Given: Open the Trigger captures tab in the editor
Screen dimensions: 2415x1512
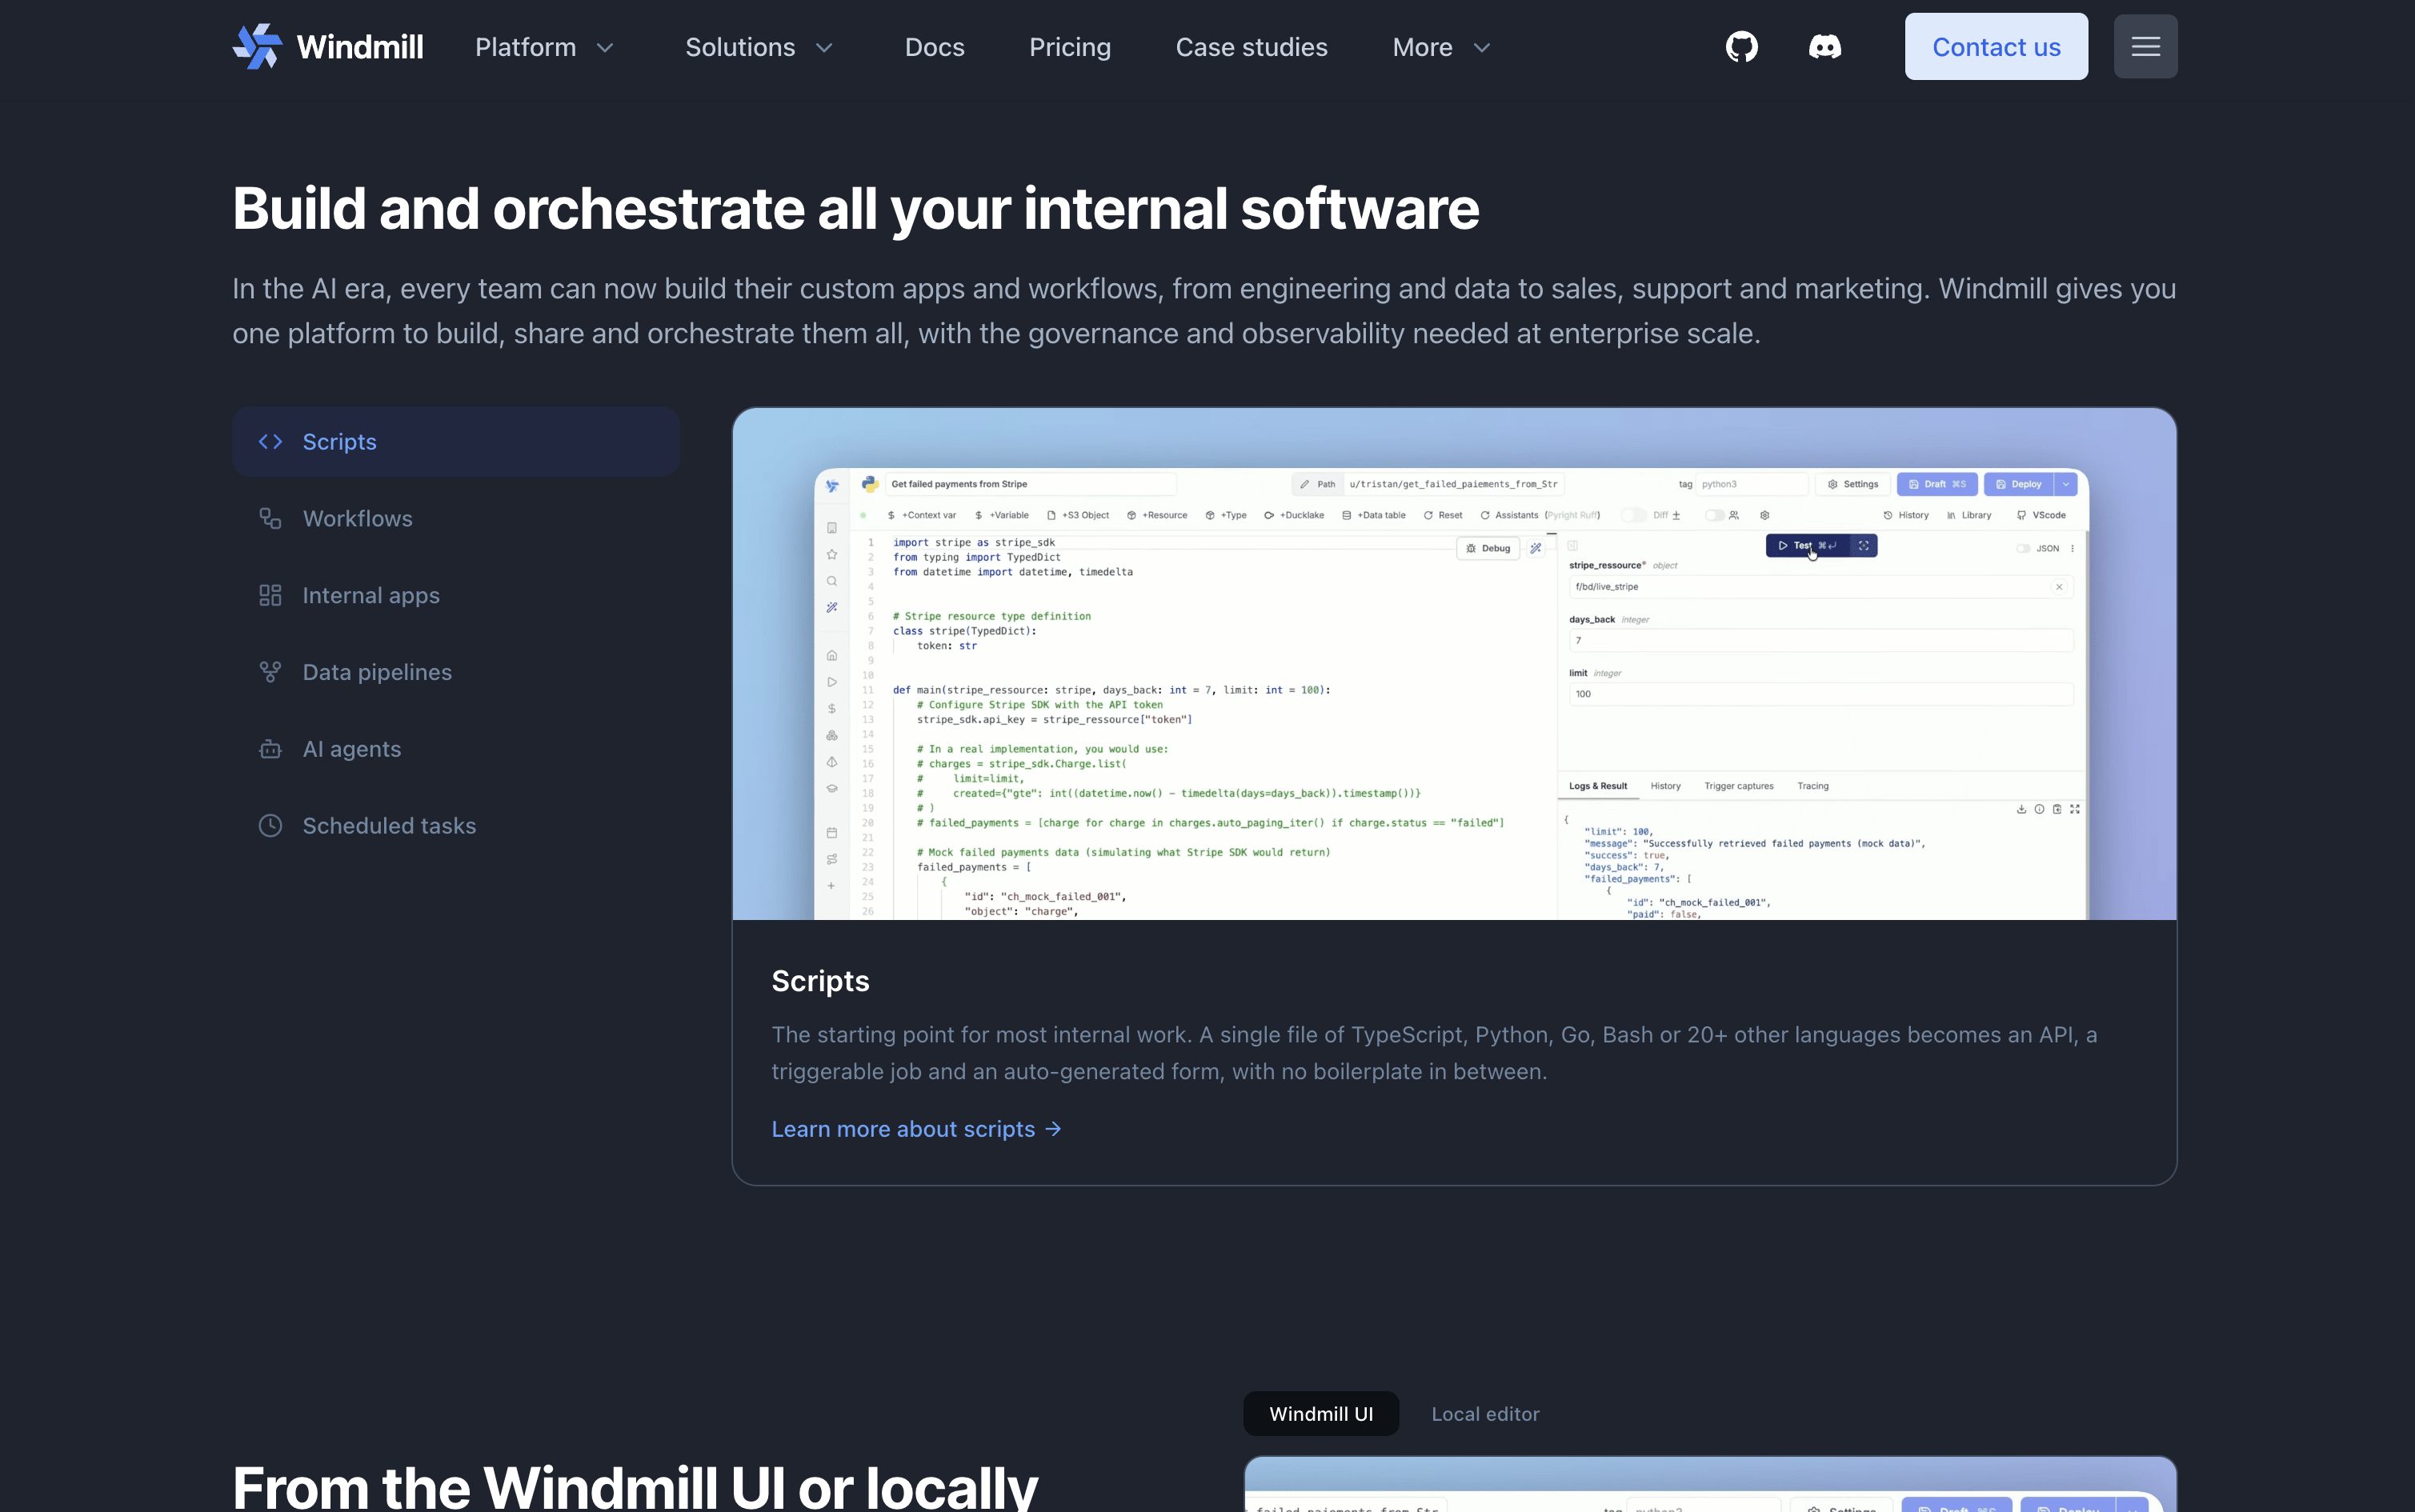Looking at the screenshot, I should [1738, 786].
